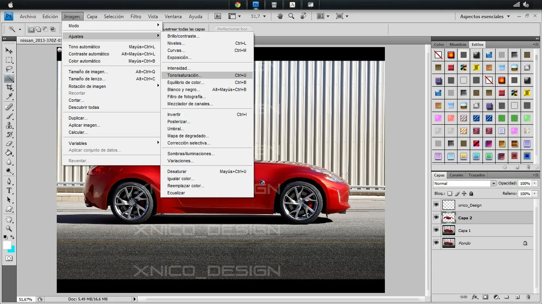Select the Magic Wand tool in the toolbox
The image size is (542, 304).
[9, 78]
